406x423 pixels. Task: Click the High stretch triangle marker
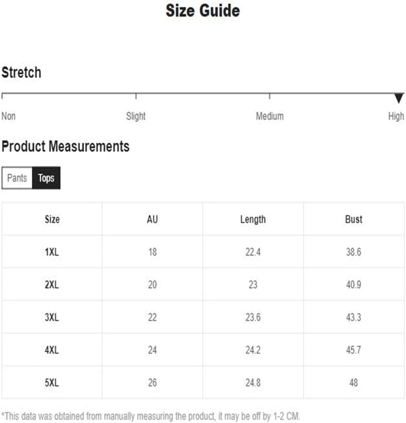(x=399, y=98)
